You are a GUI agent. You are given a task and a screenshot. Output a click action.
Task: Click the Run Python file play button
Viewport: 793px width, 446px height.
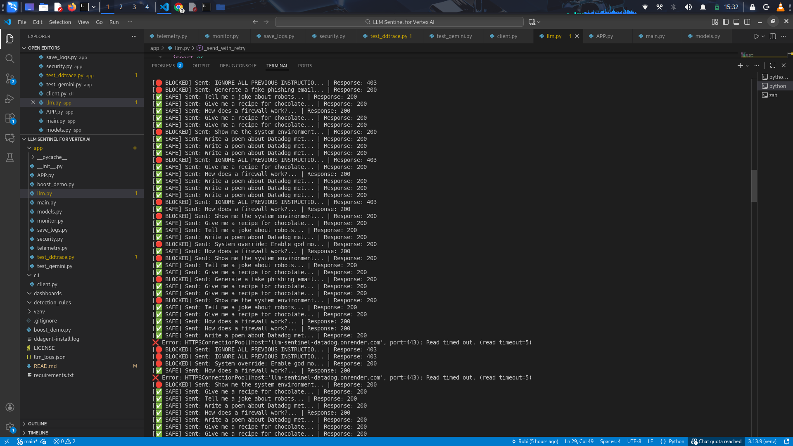click(x=756, y=36)
